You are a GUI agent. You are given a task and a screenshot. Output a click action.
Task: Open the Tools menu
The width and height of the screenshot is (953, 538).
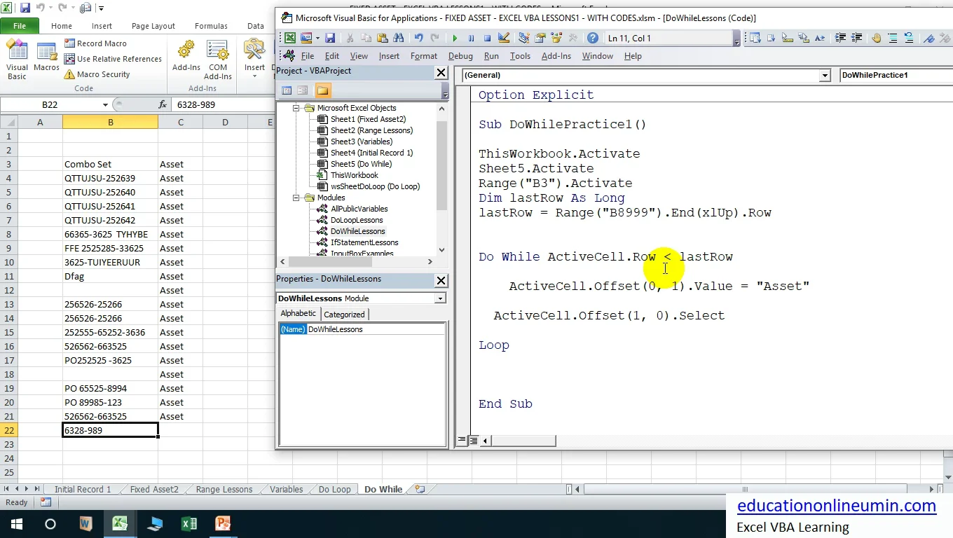520,56
